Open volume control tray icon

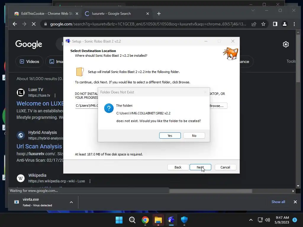(267, 220)
